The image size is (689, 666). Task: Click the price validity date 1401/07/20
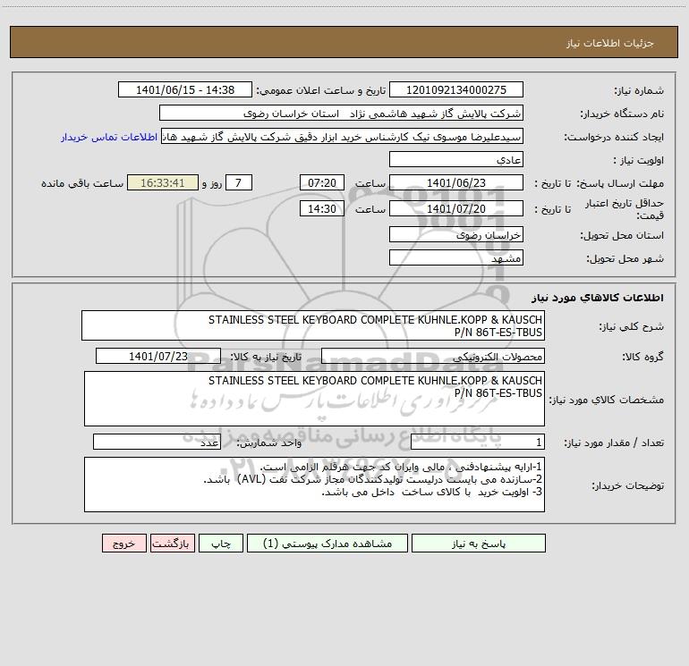click(x=456, y=208)
